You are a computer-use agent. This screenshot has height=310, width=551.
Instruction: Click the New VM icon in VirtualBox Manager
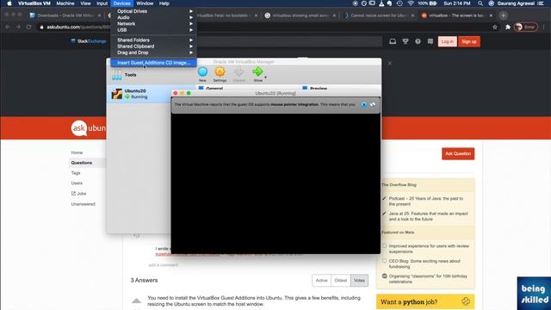point(202,74)
